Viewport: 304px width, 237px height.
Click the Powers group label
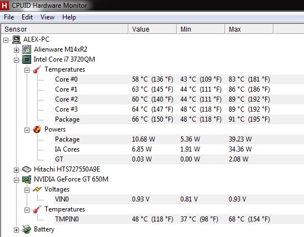(x=55, y=129)
